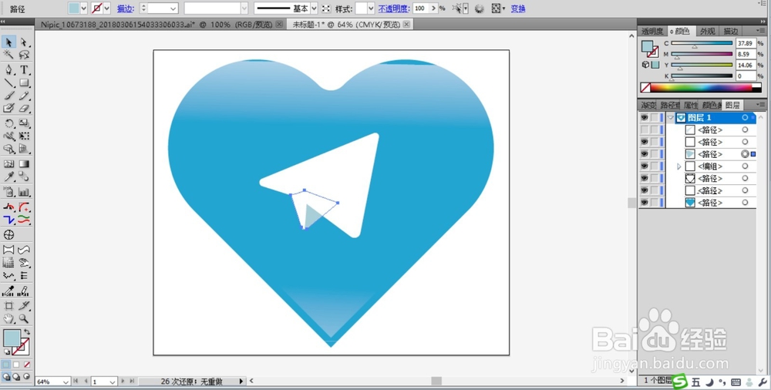Select the Artboard tool

8,305
